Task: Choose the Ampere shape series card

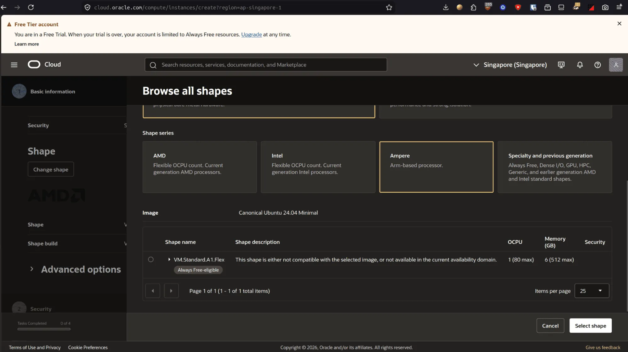Action: [x=436, y=167]
